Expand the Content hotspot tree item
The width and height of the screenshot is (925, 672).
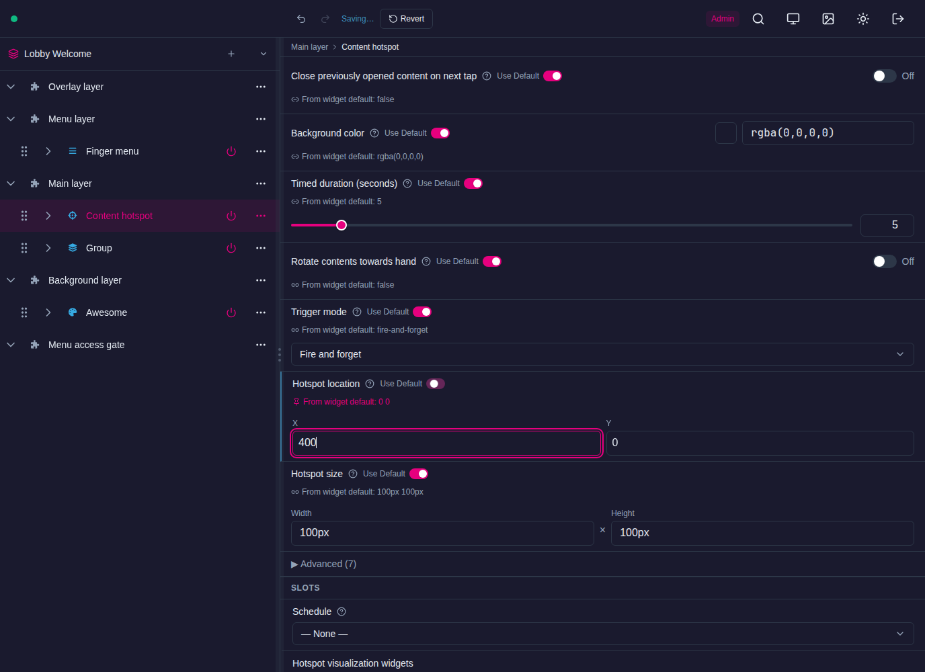point(48,216)
